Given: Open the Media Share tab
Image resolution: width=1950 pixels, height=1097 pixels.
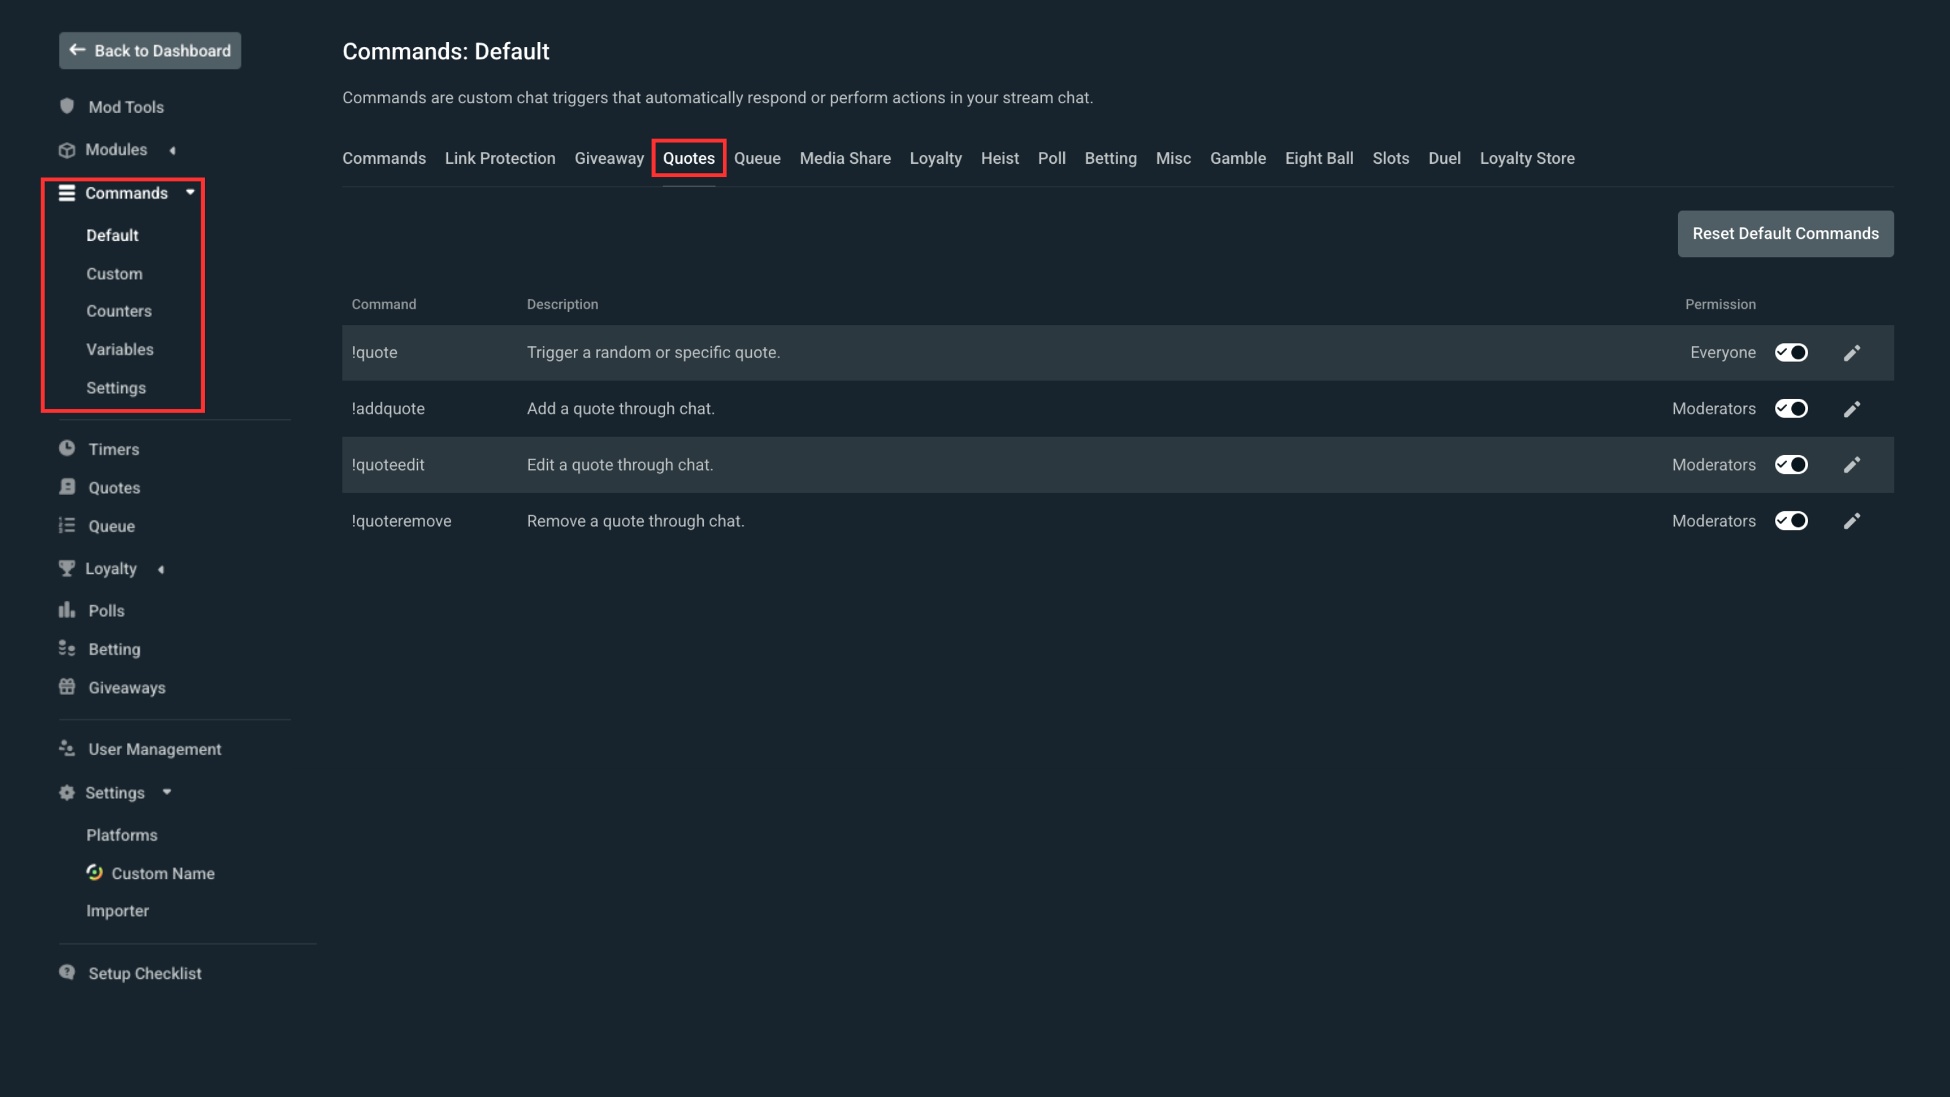Looking at the screenshot, I should pos(845,158).
